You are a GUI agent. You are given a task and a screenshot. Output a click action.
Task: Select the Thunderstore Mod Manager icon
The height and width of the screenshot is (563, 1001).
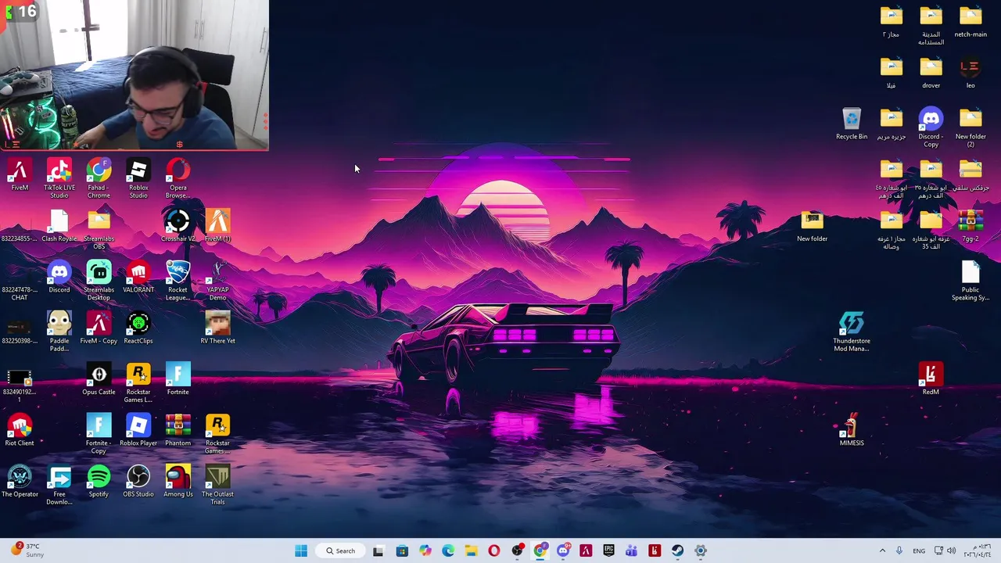(852, 332)
